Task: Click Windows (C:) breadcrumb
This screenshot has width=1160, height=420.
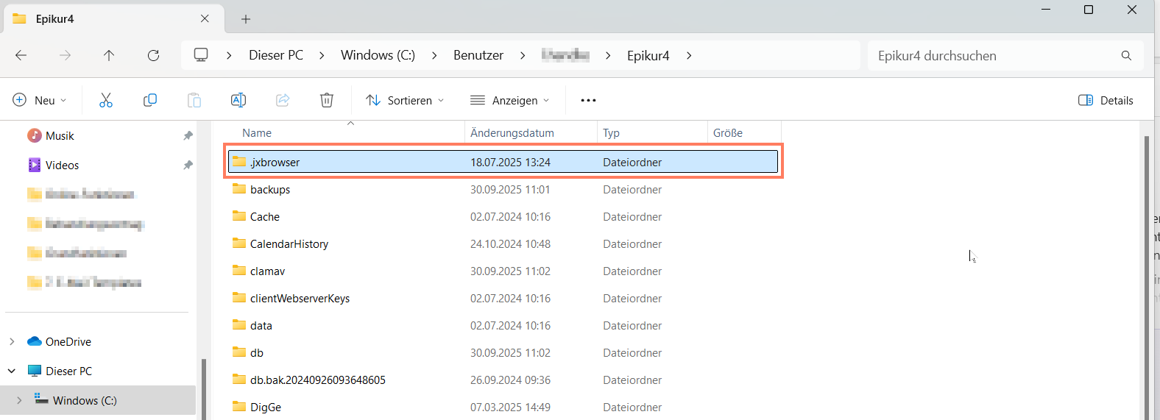Action: tap(378, 55)
